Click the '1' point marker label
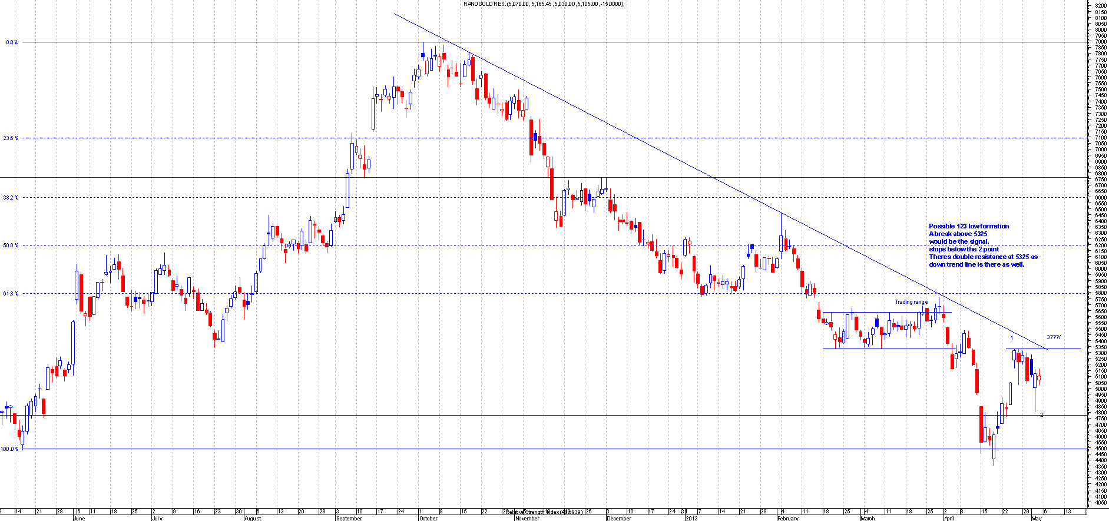 click(1012, 338)
